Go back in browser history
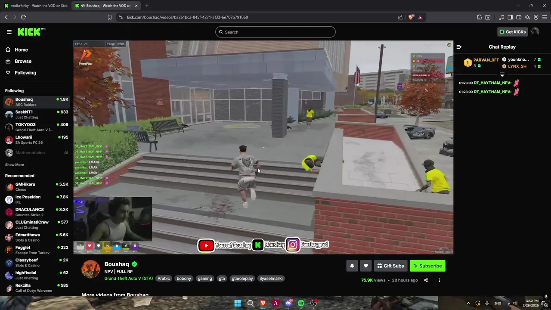 (x=6, y=17)
